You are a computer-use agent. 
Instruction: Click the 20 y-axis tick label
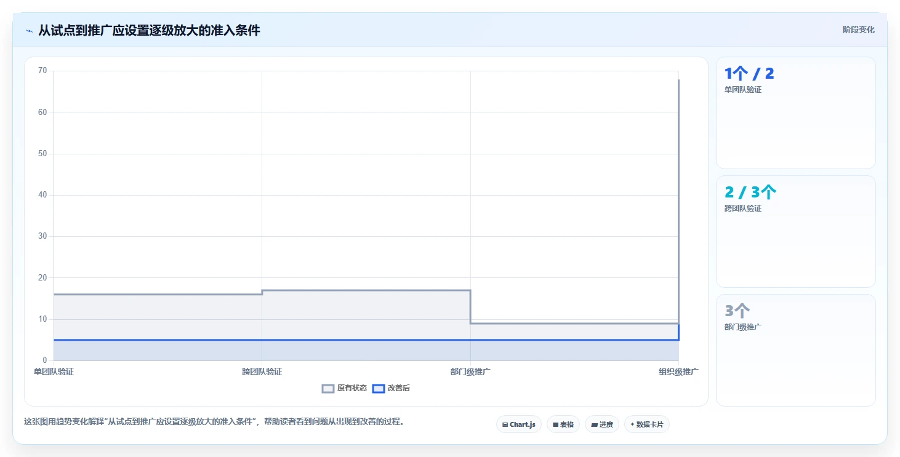point(42,278)
